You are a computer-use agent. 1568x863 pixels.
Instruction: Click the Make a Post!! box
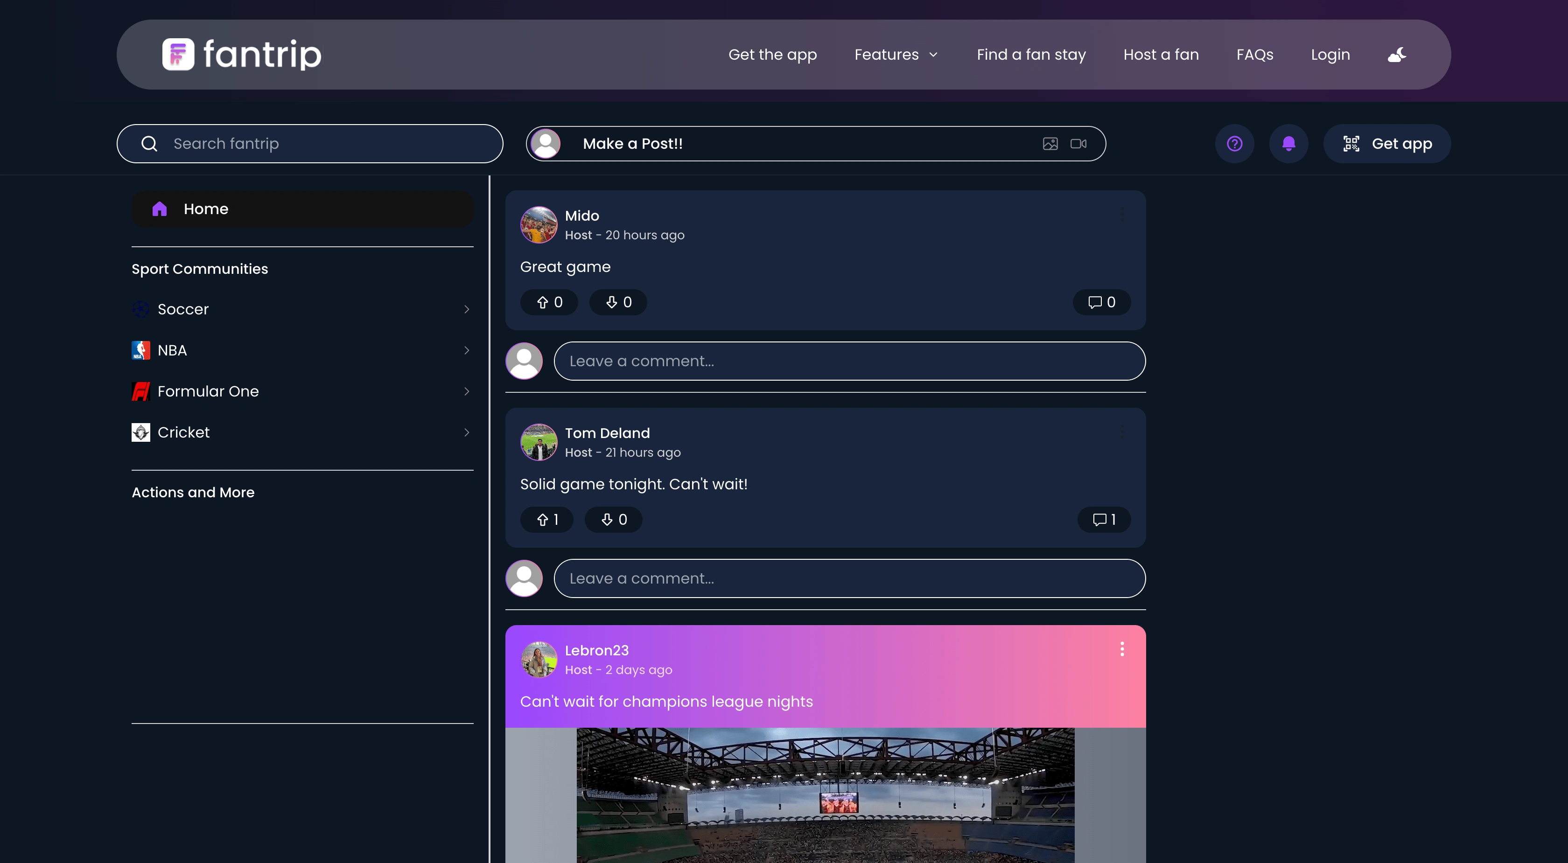click(x=816, y=144)
